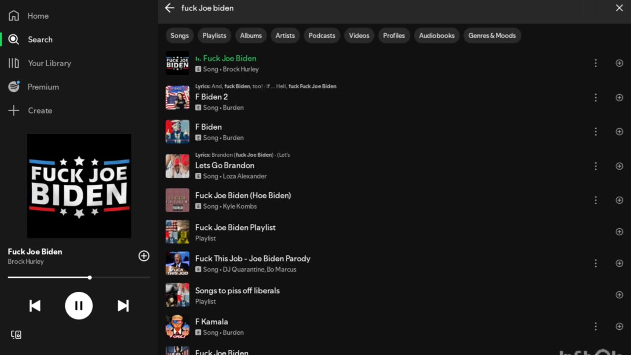
Task: Open more options for Fuck This Job
Action: coord(596,263)
